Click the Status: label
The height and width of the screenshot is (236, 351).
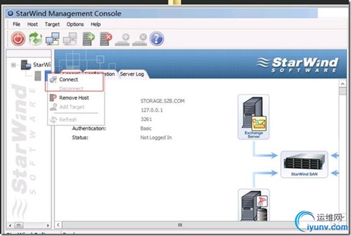click(80, 137)
